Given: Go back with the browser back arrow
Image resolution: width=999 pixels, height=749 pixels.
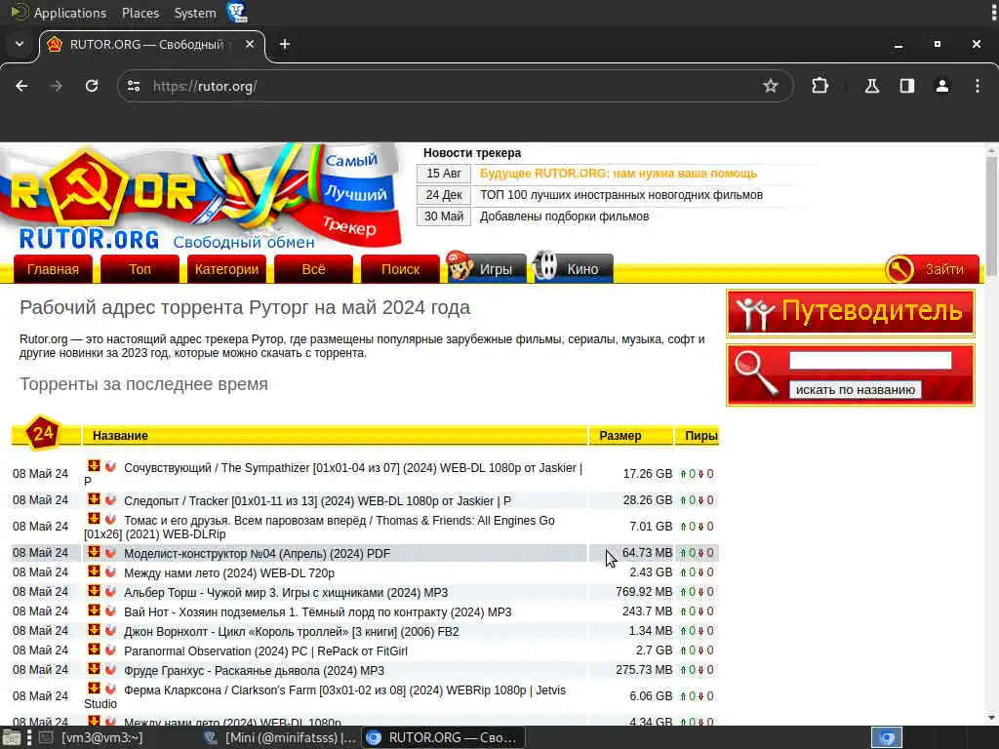Looking at the screenshot, I should tap(21, 86).
